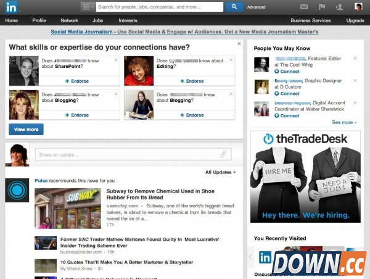
Task: Open the Subway storefront article thumbnail
Action: 67,209
